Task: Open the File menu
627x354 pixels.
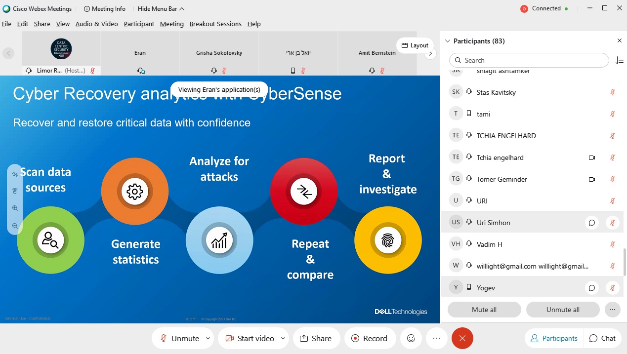Action: (x=6, y=24)
